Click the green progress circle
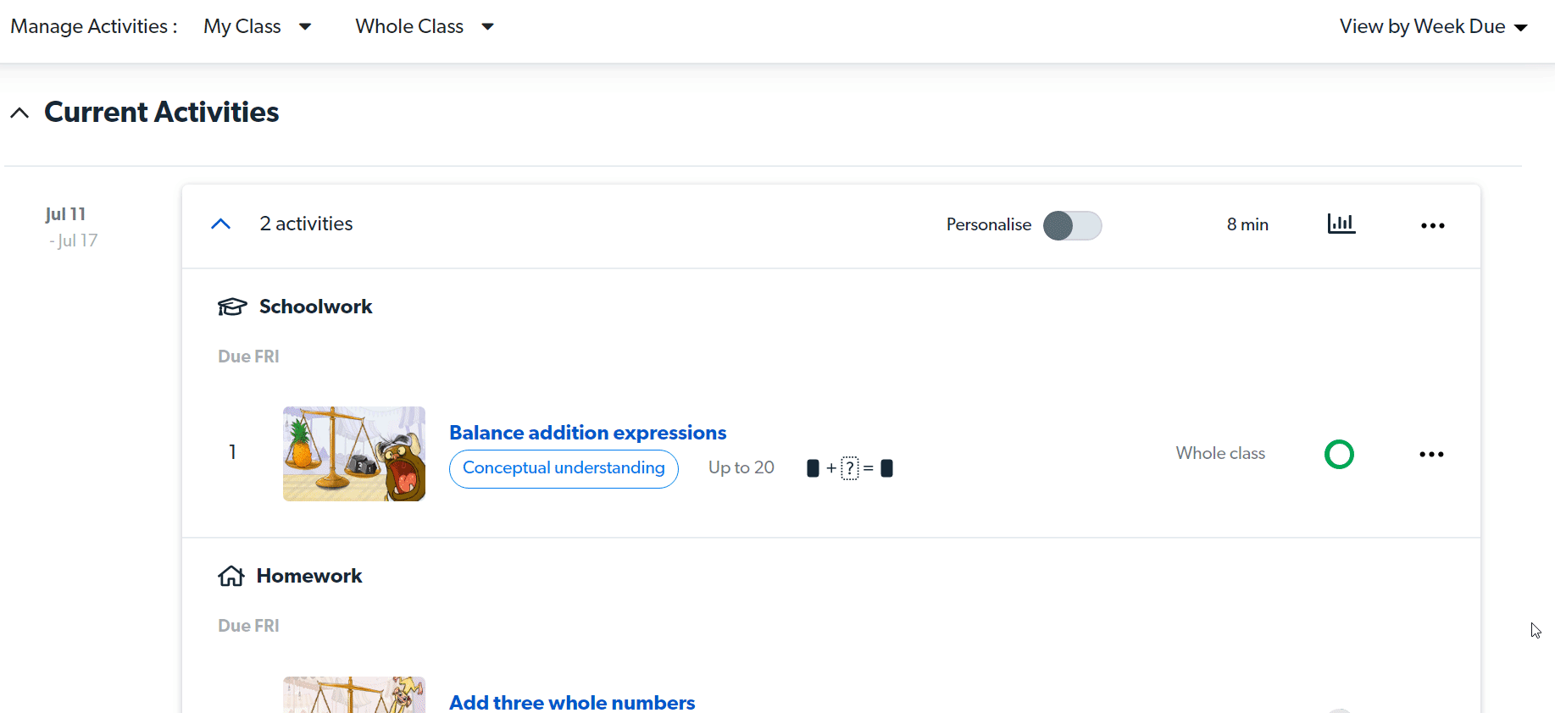This screenshot has width=1555, height=713. (1339, 455)
